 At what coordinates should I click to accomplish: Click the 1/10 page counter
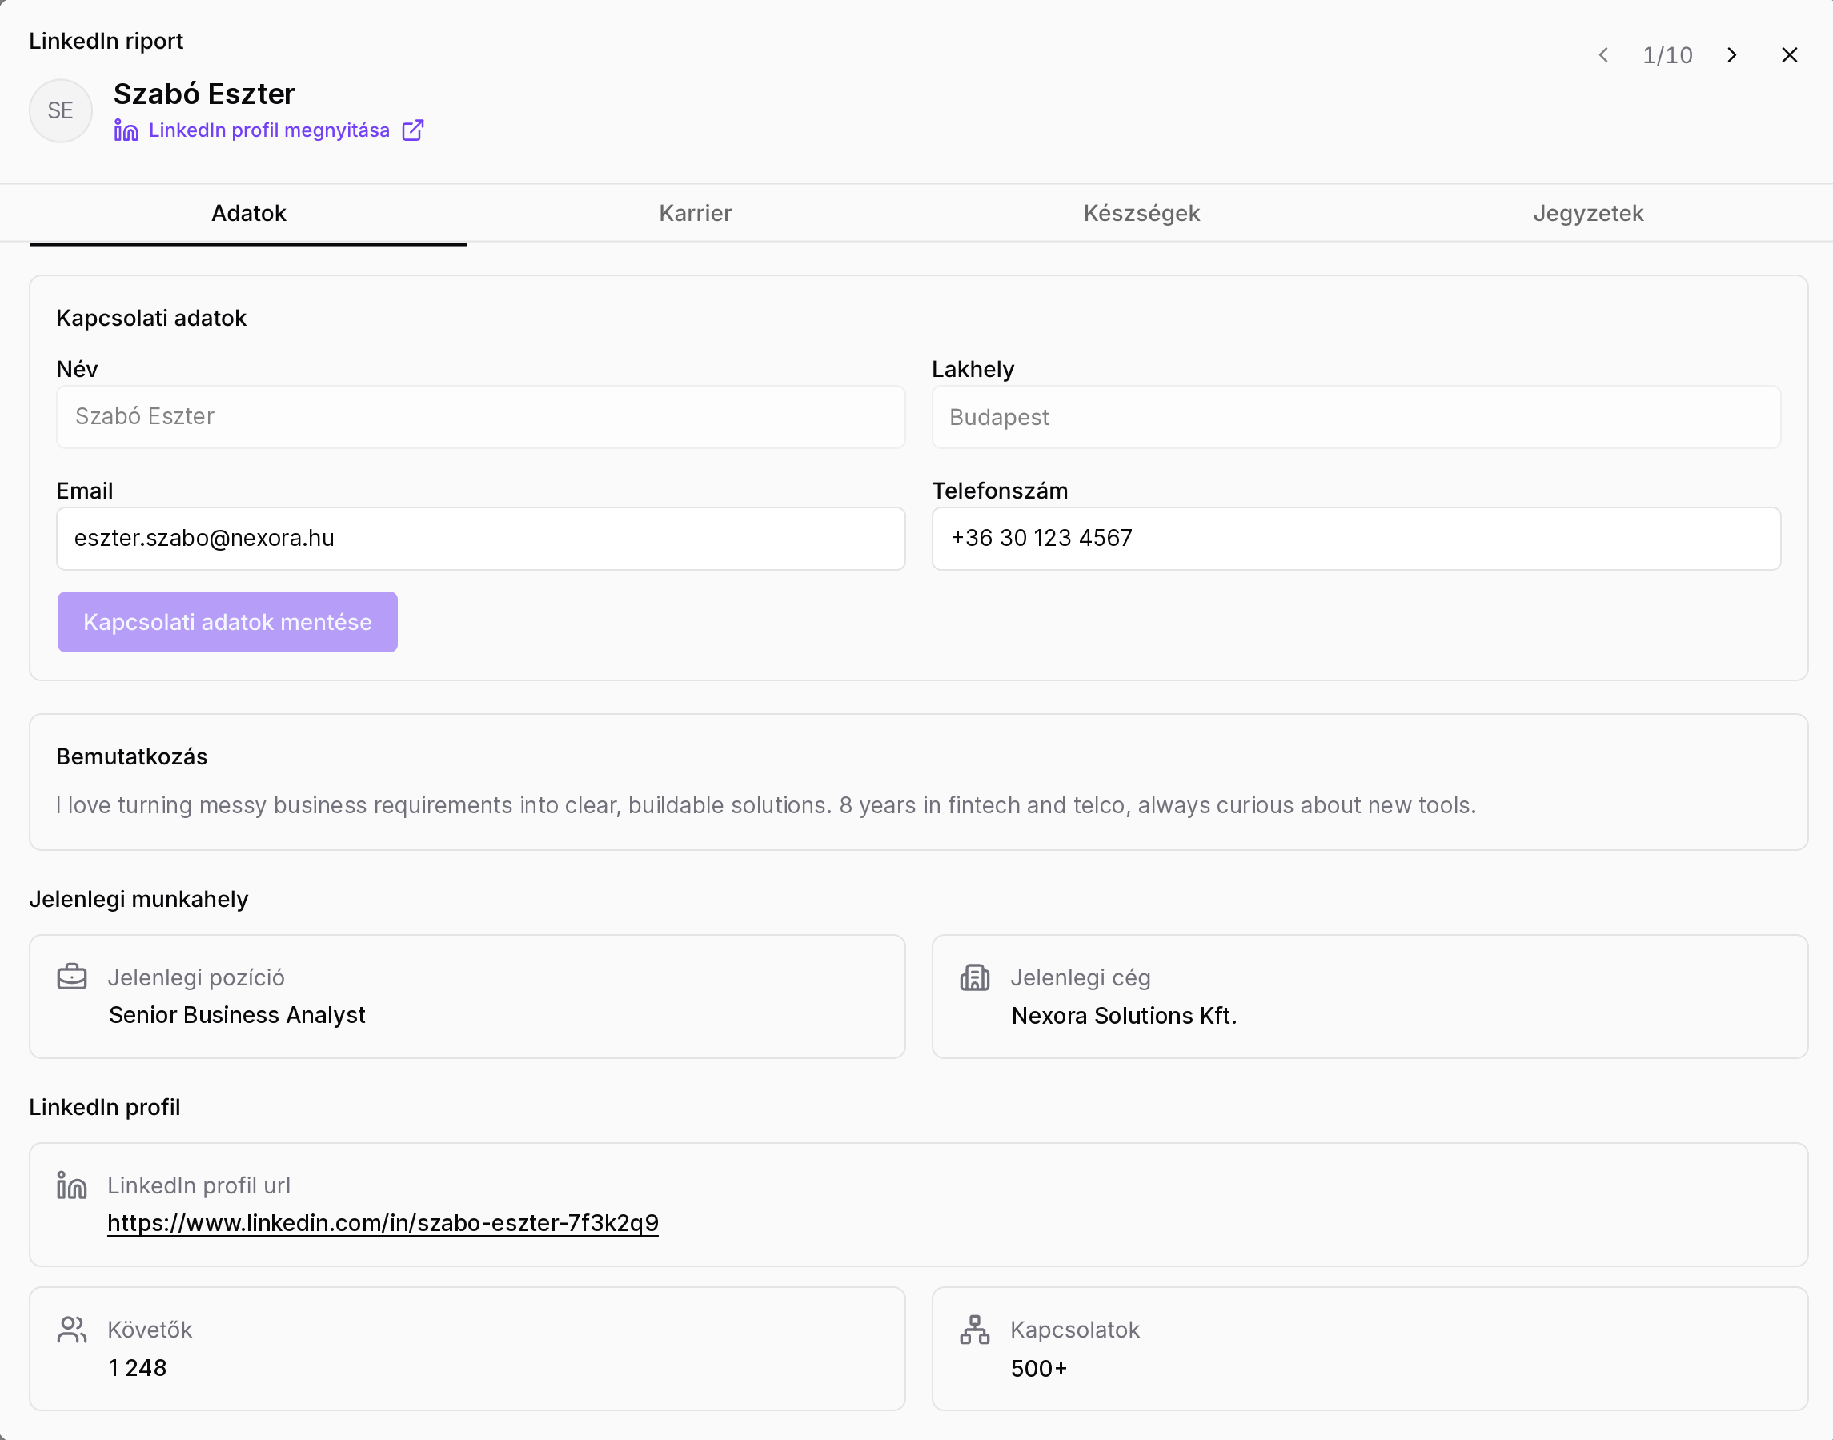pyautogui.click(x=1667, y=56)
